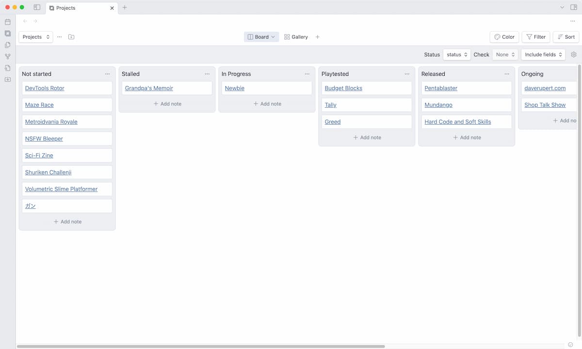Viewport: 582px width, 349px height.
Task: Add a new view with plus icon
Action: click(318, 37)
